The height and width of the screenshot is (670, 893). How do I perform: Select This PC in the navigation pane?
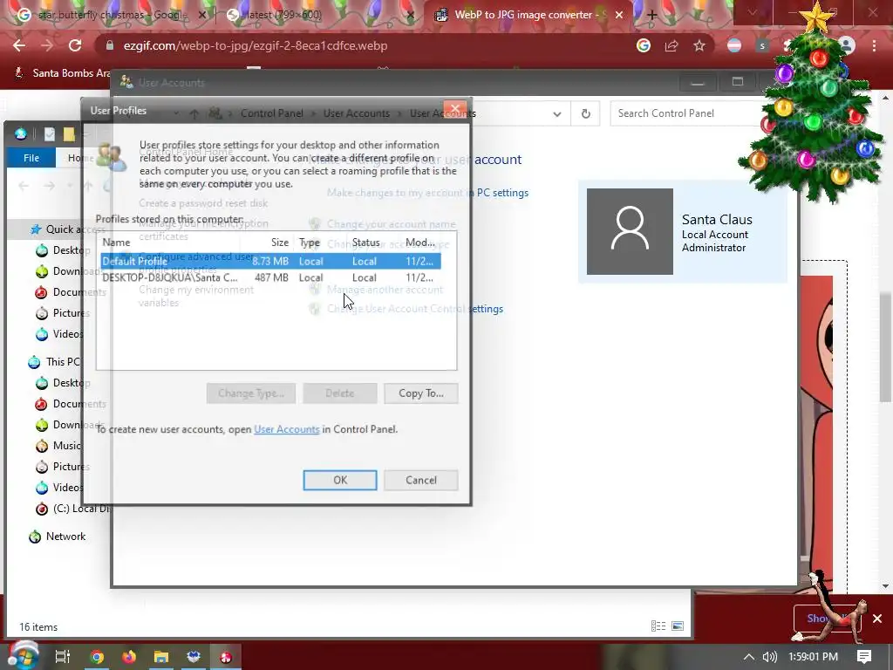tap(55, 362)
